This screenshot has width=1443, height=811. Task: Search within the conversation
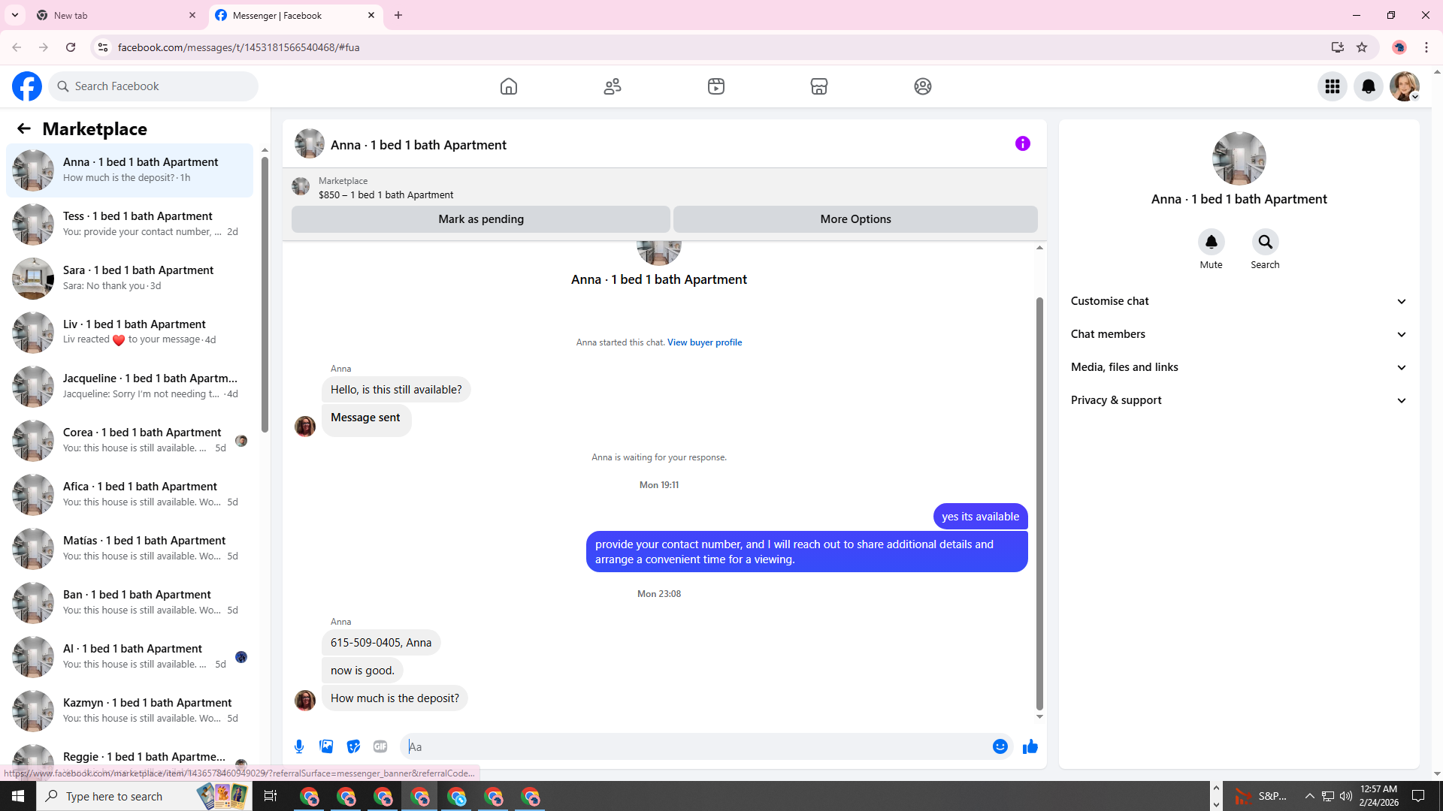(x=1265, y=243)
